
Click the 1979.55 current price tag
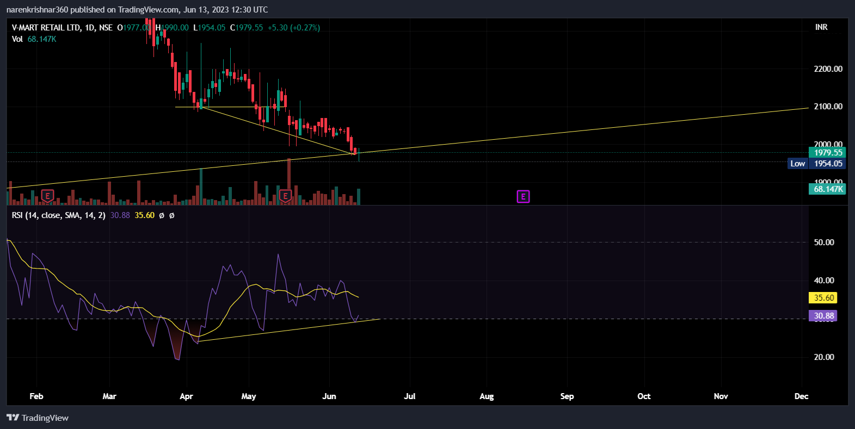(828, 153)
